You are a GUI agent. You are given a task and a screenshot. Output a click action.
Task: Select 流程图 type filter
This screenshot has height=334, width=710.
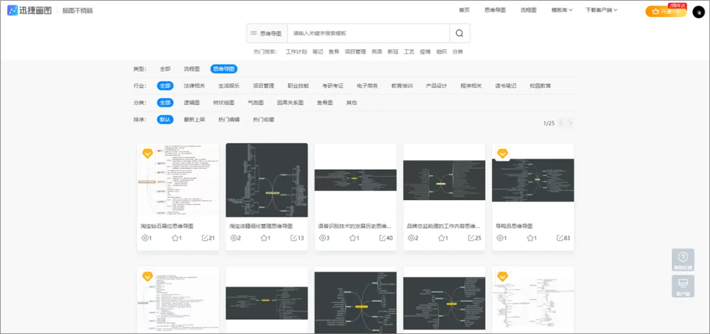[x=191, y=69]
